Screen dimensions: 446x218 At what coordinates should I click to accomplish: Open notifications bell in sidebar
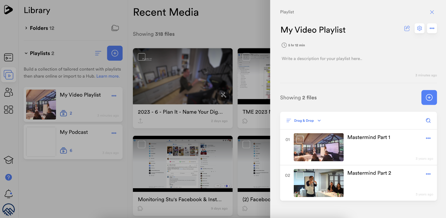(x=9, y=194)
